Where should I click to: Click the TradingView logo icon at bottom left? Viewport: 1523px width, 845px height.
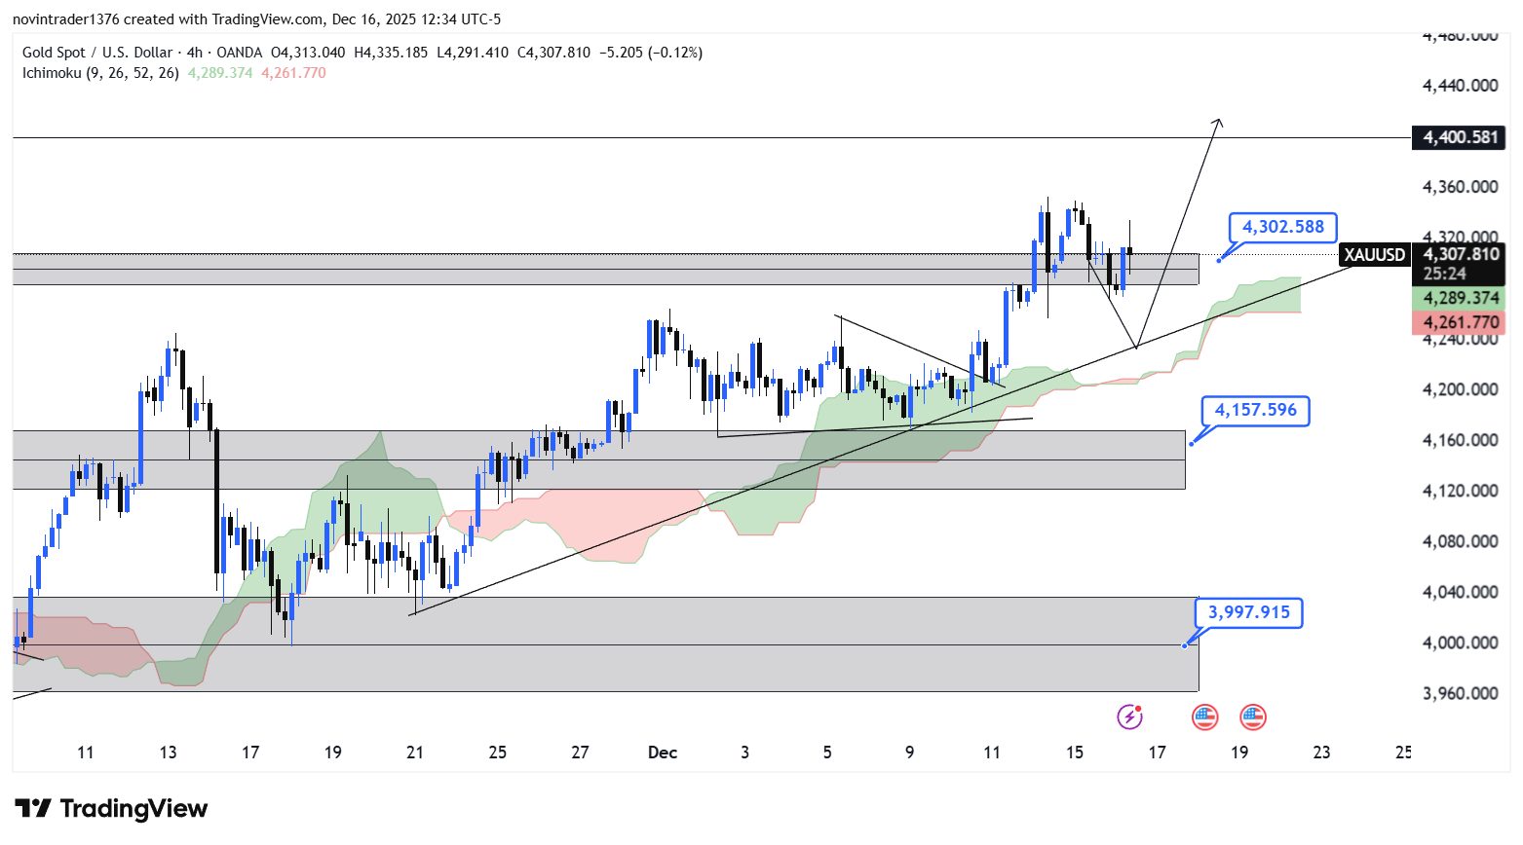[x=33, y=809]
